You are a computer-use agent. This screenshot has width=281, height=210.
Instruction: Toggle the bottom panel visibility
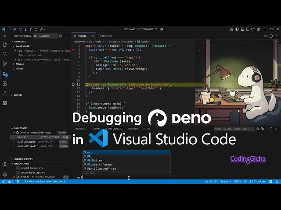pos(242,29)
